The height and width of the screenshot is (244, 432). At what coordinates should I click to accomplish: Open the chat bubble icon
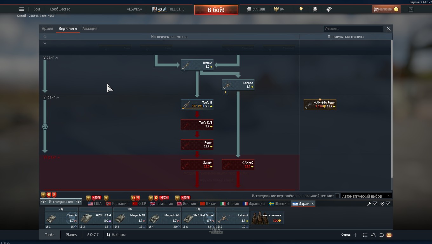point(381,235)
